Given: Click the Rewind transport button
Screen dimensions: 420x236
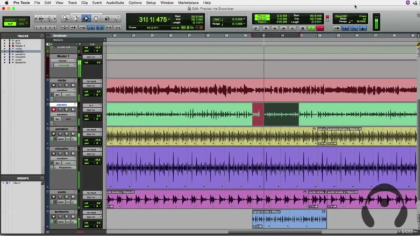Looking at the screenshot, I should point(274,28).
